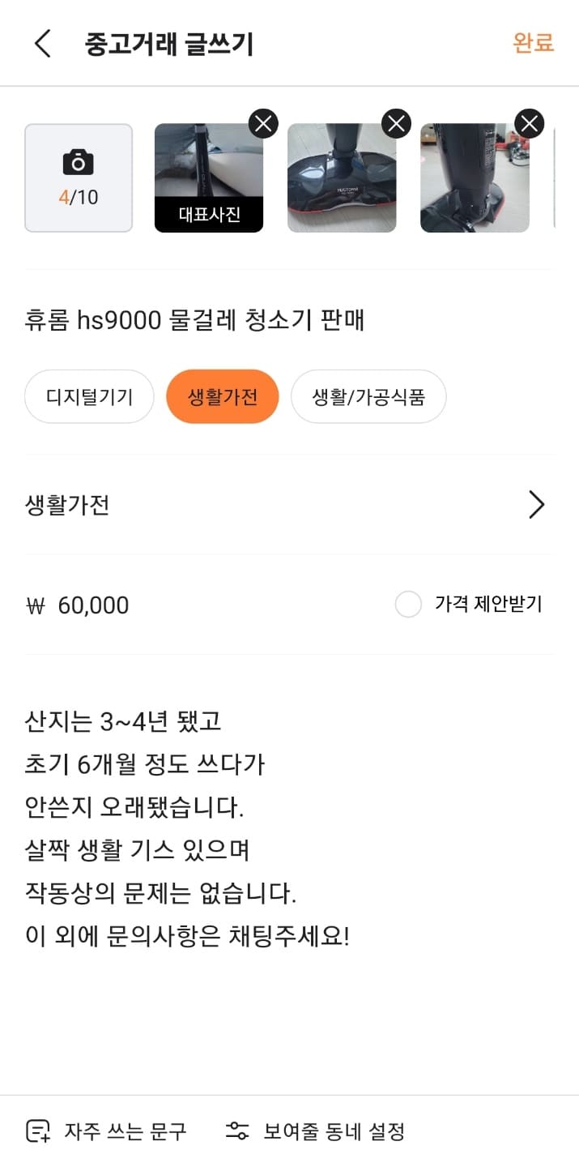Viewport: 579px width, 1167px height.
Task: Enable 가격 제안받기 price offers
Action: 409,605
